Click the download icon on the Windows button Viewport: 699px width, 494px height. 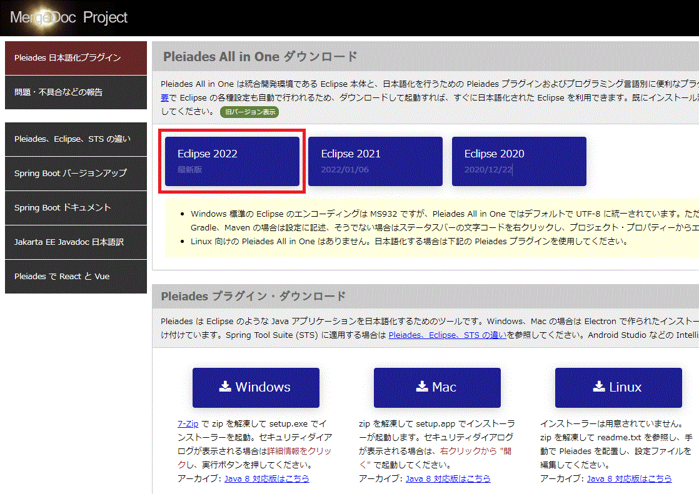click(x=225, y=387)
